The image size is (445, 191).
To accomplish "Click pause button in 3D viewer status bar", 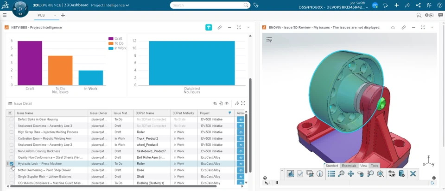I will [277, 183].
